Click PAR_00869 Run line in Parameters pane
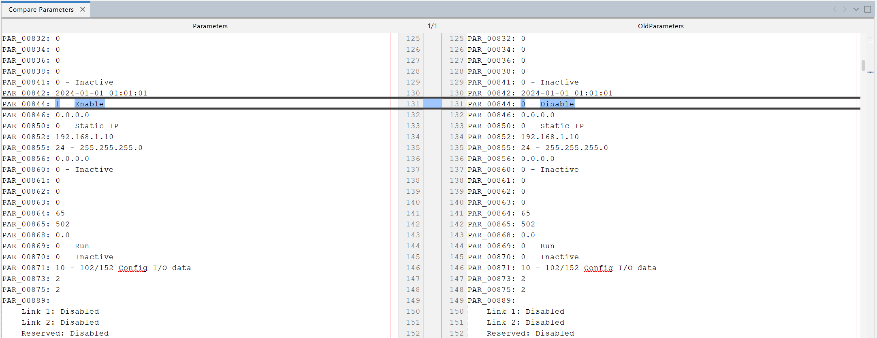 click(x=46, y=246)
